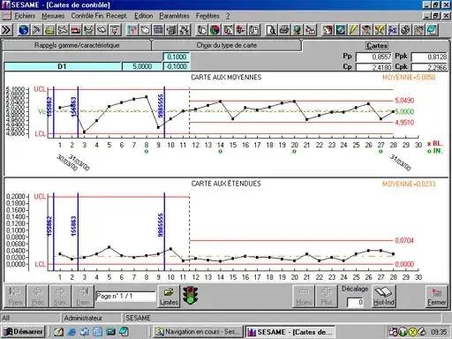
Task: Click the Décalage input field
Action: pyautogui.click(x=356, y=302)
